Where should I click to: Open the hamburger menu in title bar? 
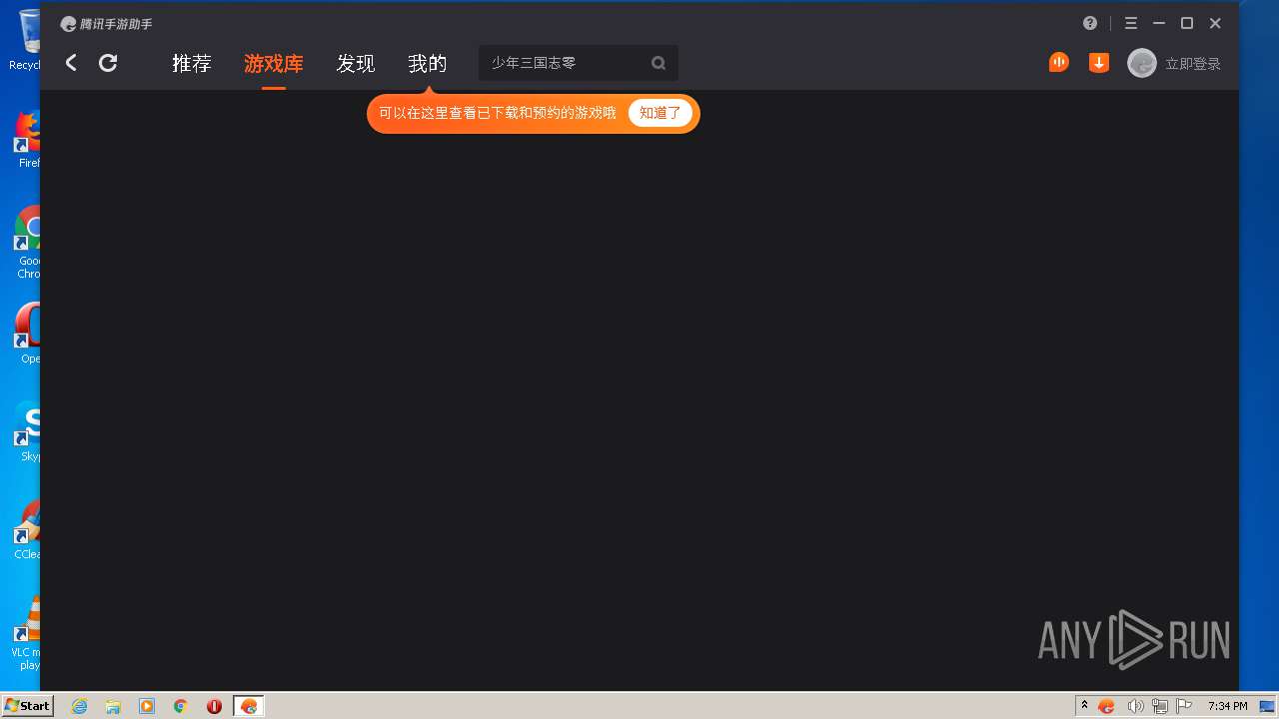(x=1131, y=23)
